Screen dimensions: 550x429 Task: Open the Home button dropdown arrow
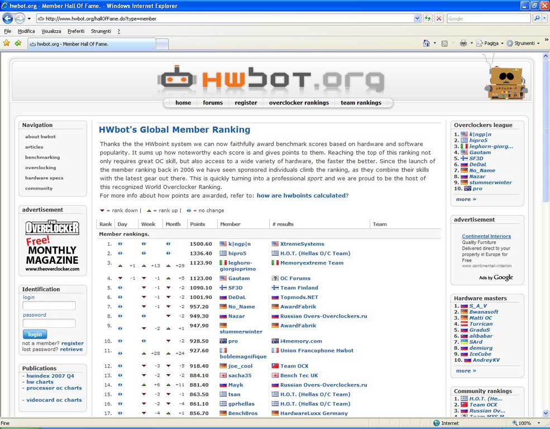pos(434,43)
